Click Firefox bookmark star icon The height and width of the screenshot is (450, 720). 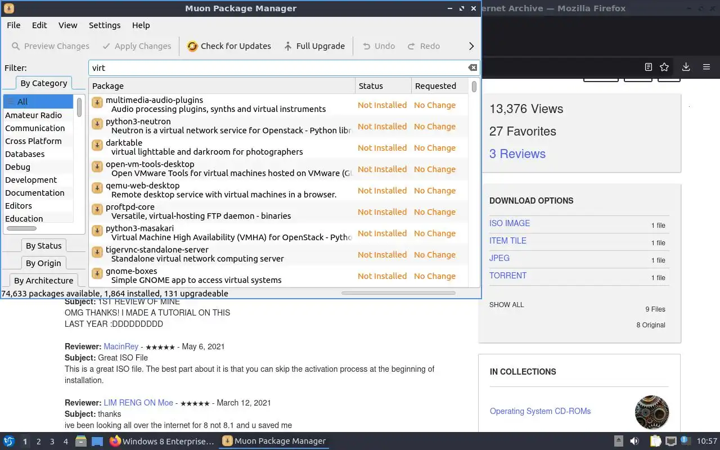(x=664, y=67)
